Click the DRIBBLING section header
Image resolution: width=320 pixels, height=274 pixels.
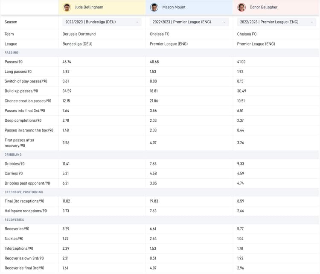tap(13, 154)
